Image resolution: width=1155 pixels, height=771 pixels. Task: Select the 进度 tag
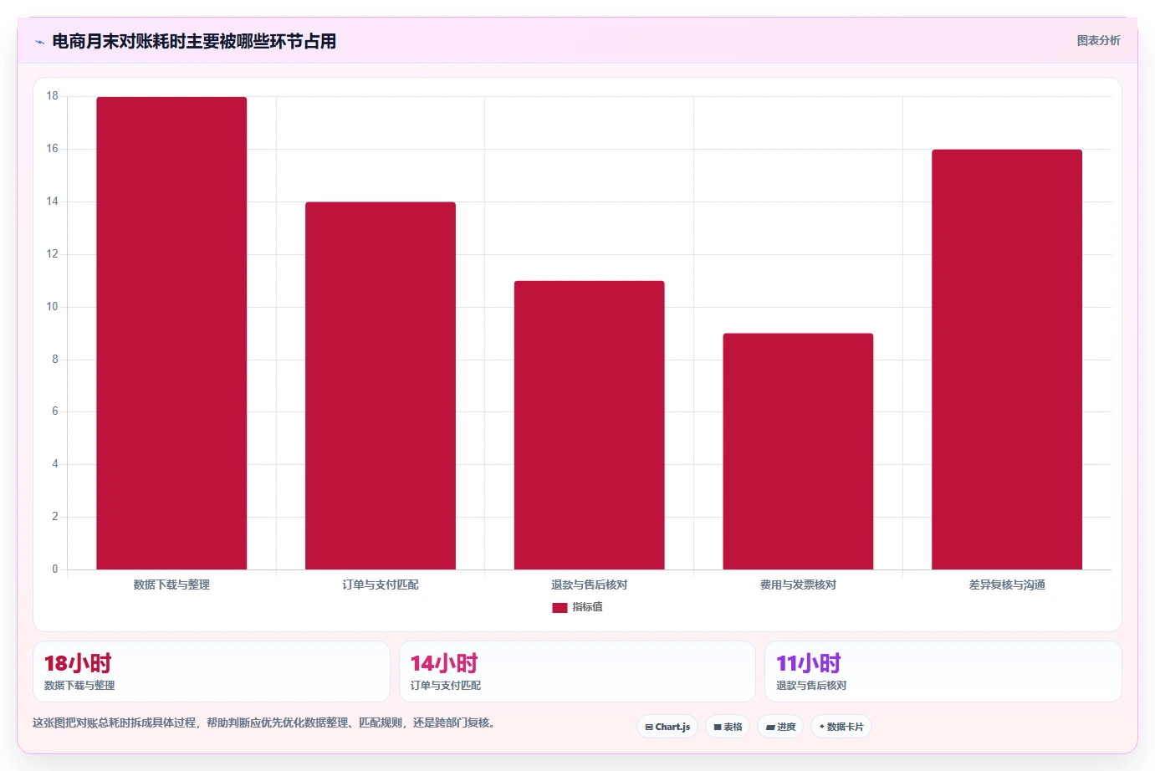pyautogui.click(x=780, y=727)
